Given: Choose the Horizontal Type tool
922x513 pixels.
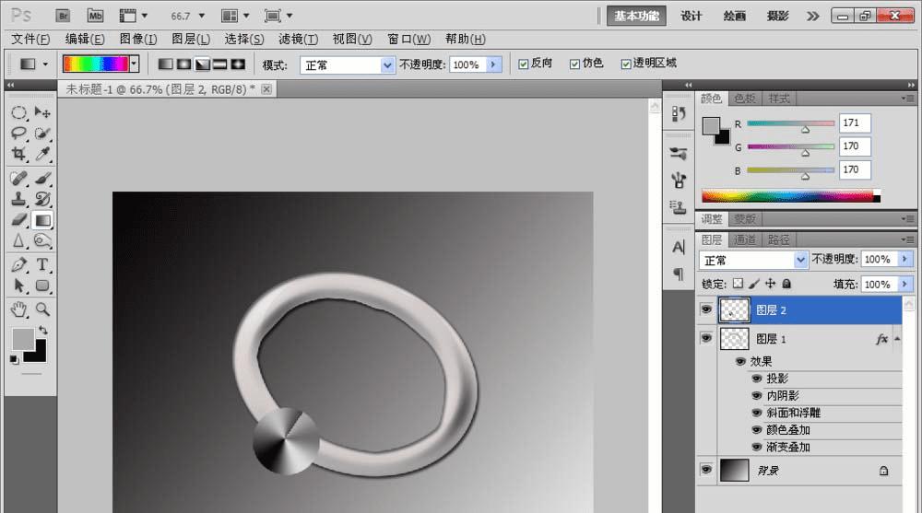Looking at the screenshot, I should 42,265.
